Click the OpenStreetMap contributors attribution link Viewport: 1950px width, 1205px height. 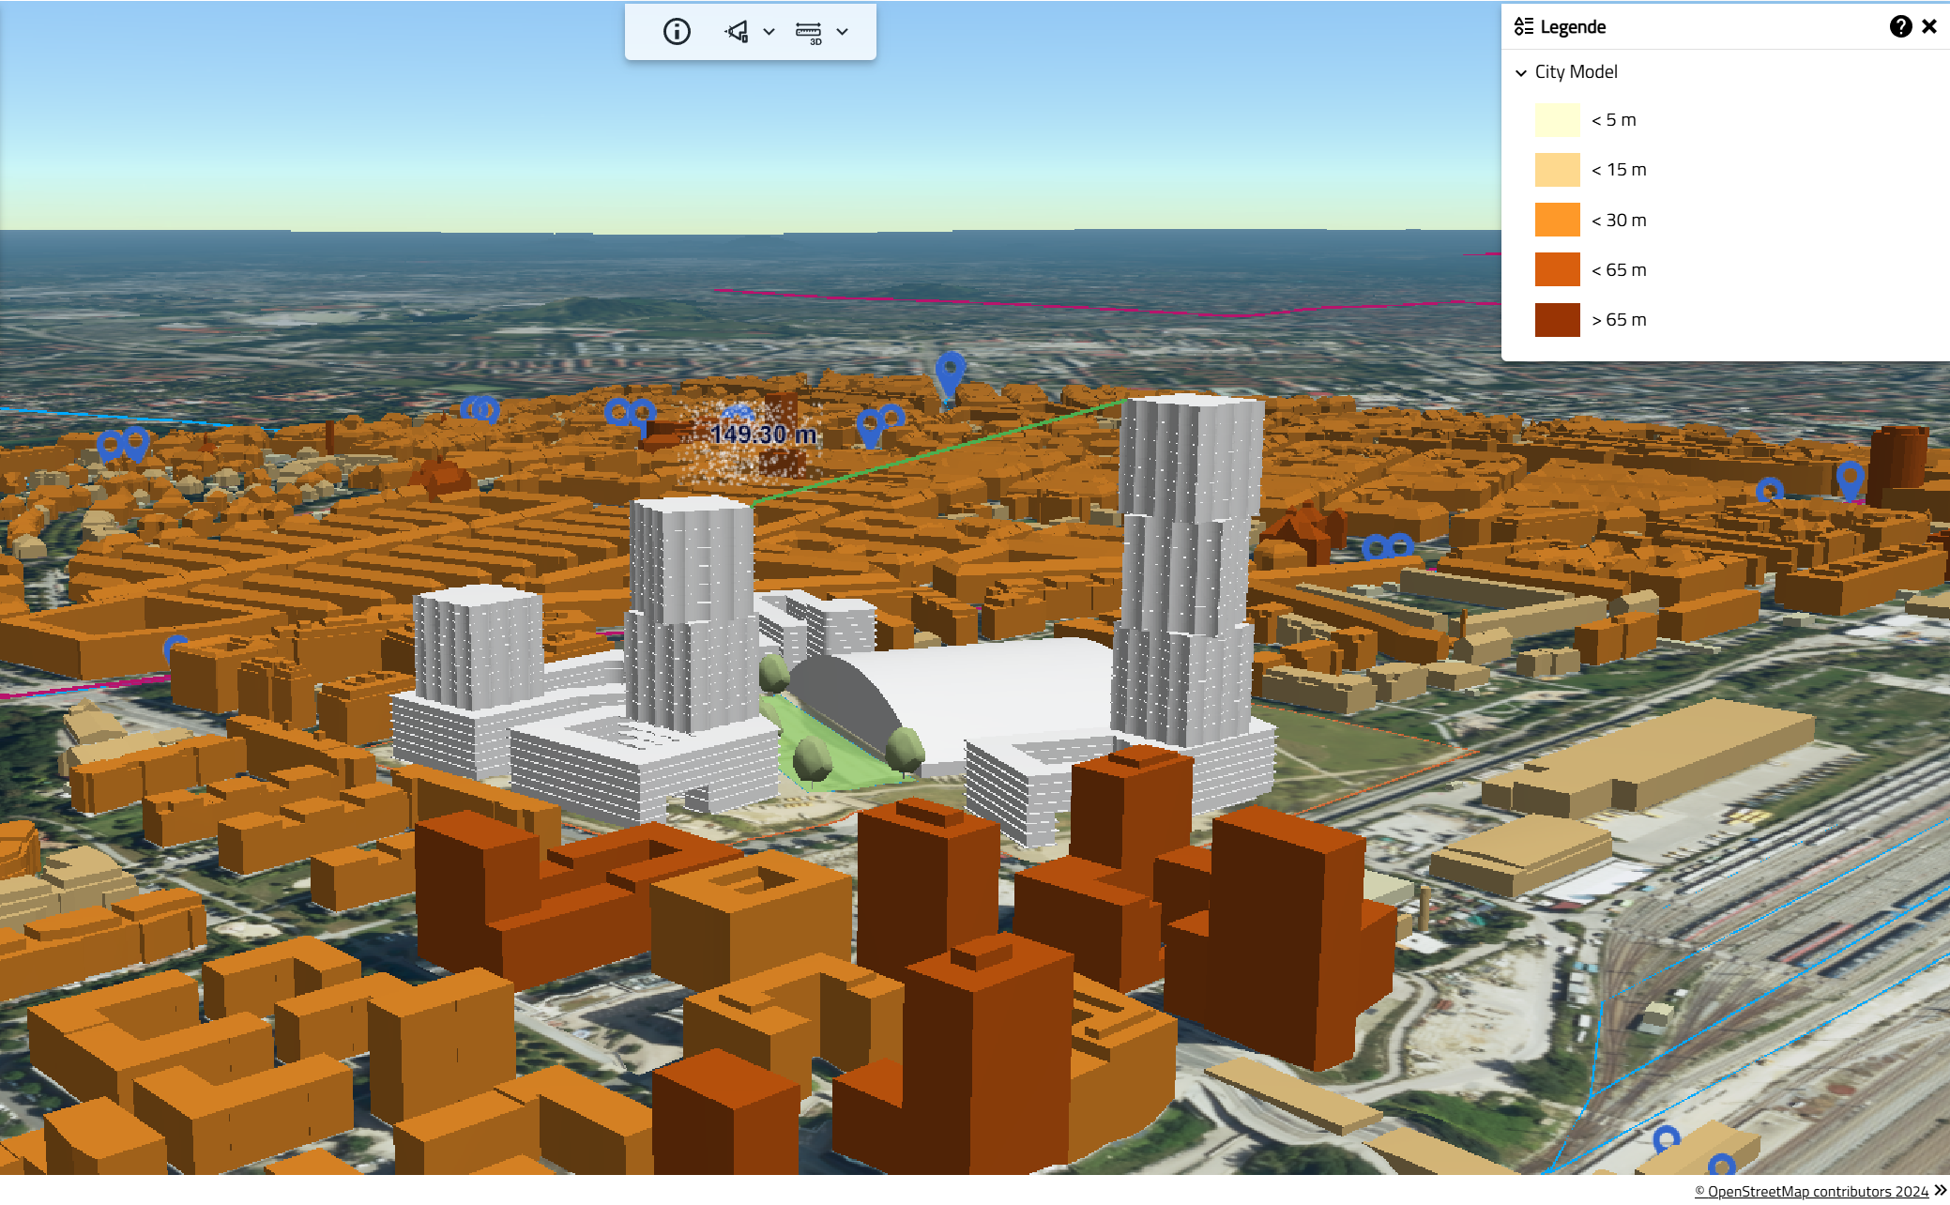click(x=1811, y=1191)
